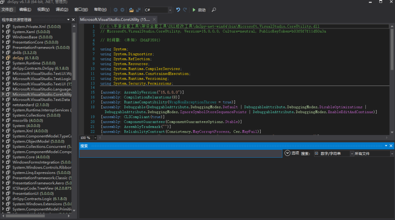Image resolution: width=395 pixels, height=220 pixels.
Task: Select PresentationFramework (5.0.0.0) tree item
Action: pyautogui.click(x=41, y=47)
